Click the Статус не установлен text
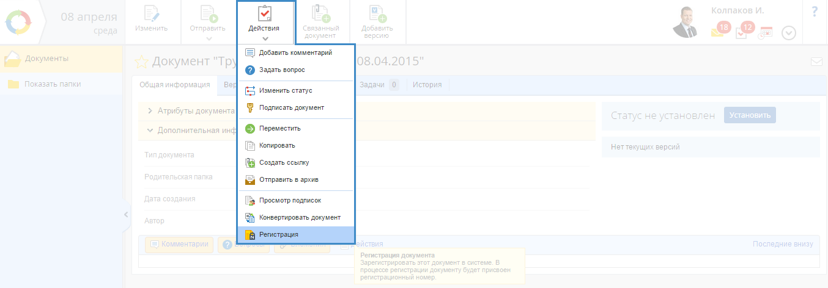828x288 pixels. click(x=663, y=115)
